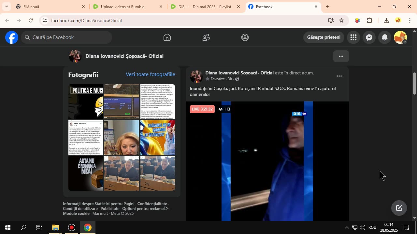417x234 pixels.
Task: Open the Adrian Toni Neacșu post photo
Action: [86, 137]
